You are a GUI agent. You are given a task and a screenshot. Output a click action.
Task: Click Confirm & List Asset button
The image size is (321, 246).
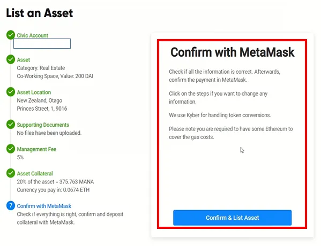[x=233, y=218]
